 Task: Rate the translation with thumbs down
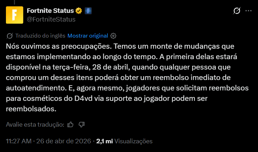coord(82,124)
